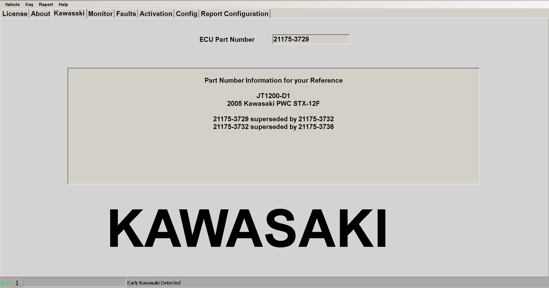Click the 'ECU Part Number' label

(227, 39)
